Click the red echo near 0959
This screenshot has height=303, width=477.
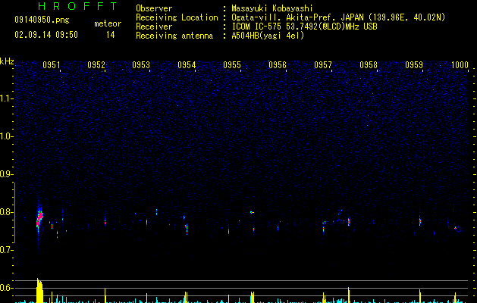coord(420,222)
